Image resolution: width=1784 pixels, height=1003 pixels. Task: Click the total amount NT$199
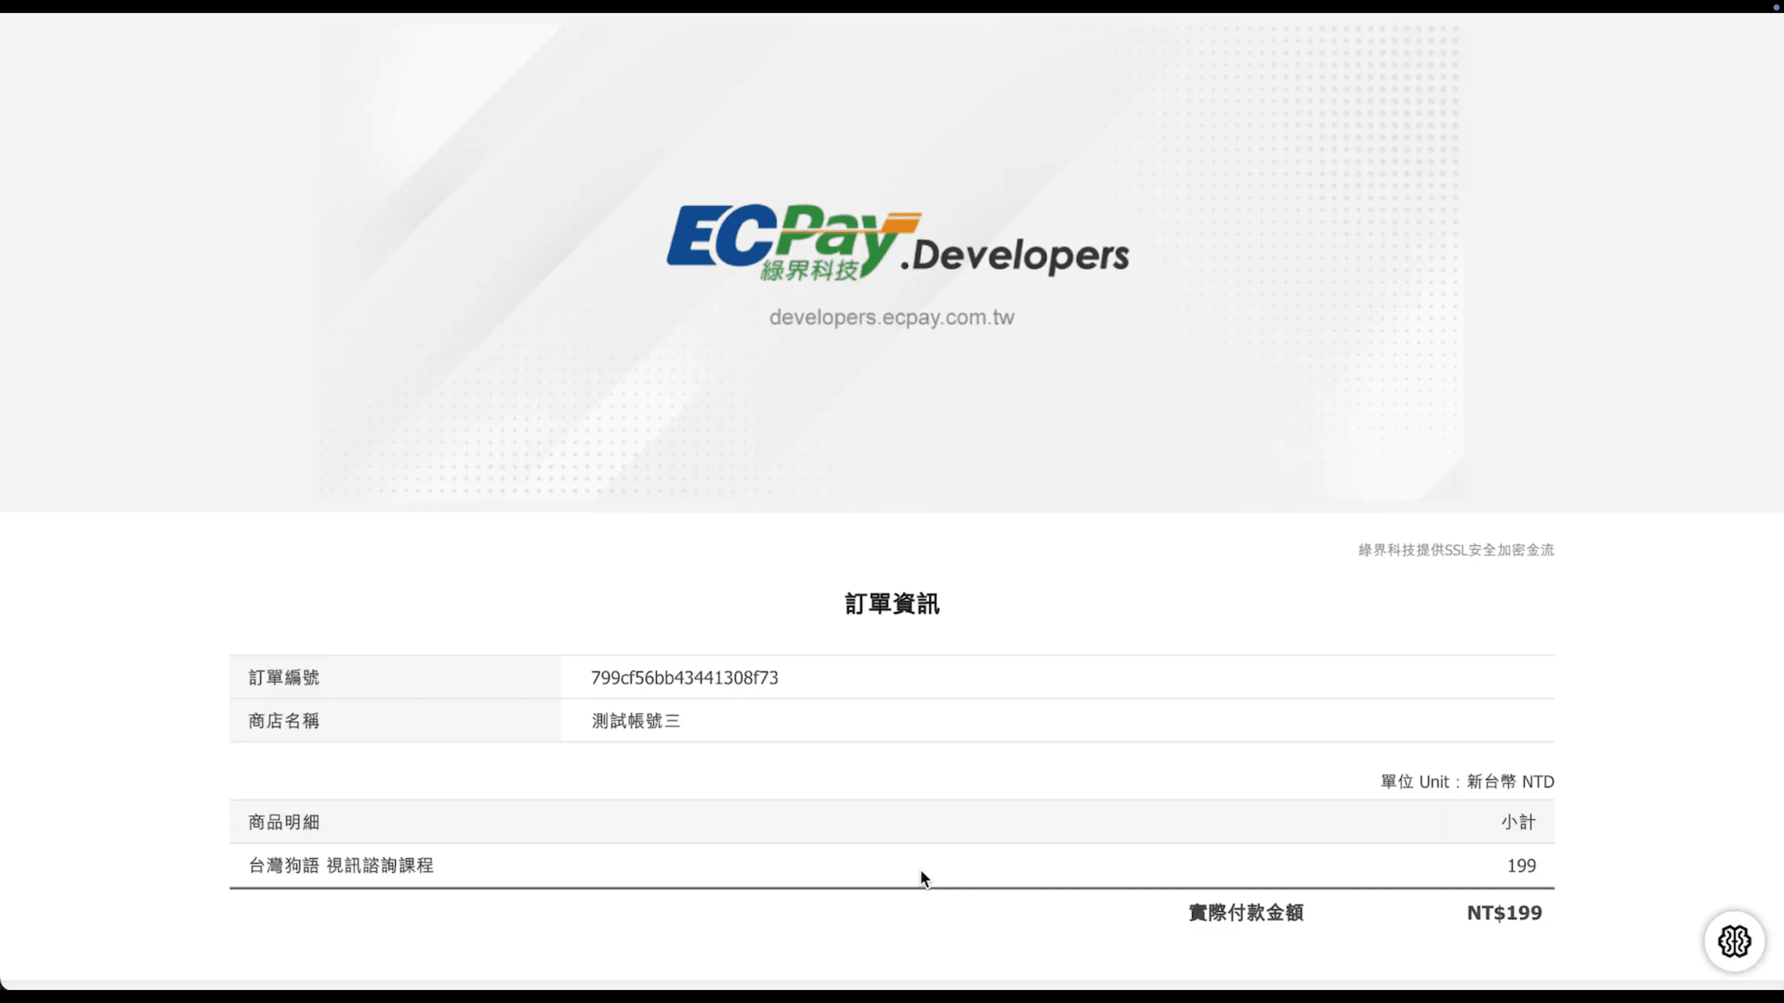[1504, 913]
